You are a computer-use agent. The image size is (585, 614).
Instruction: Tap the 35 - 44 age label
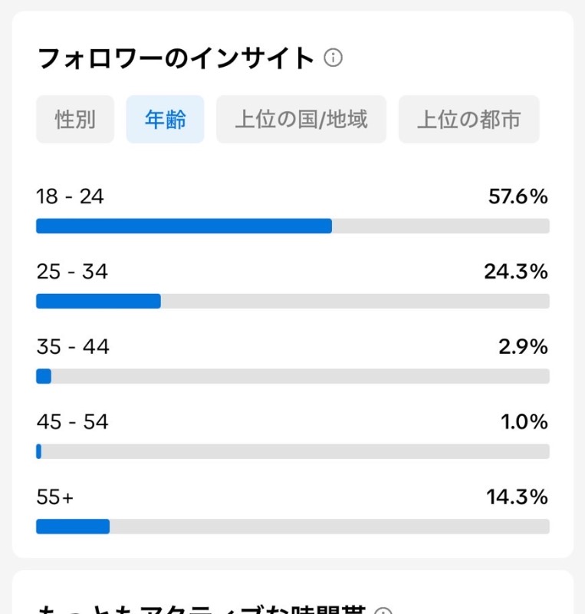point(73,347)
